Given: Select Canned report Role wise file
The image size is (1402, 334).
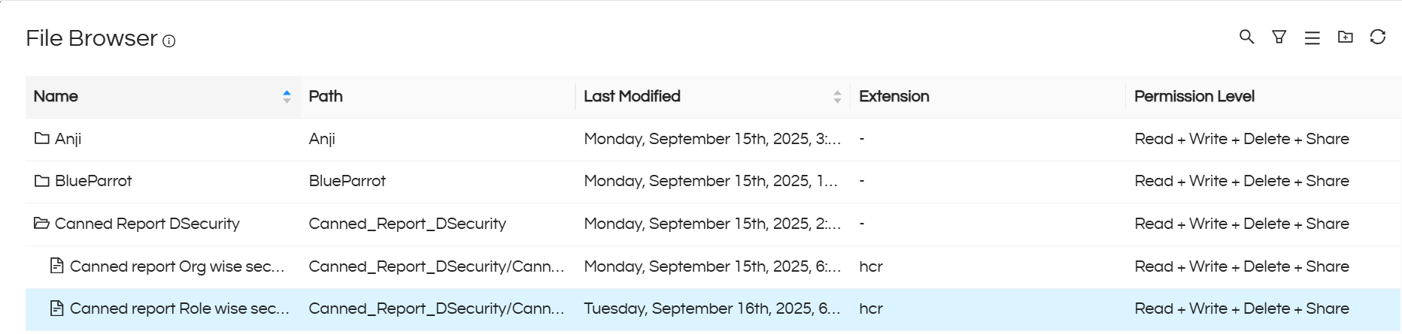Looking at the screenshot, I should pyautogui.click(x=179, y=308).
